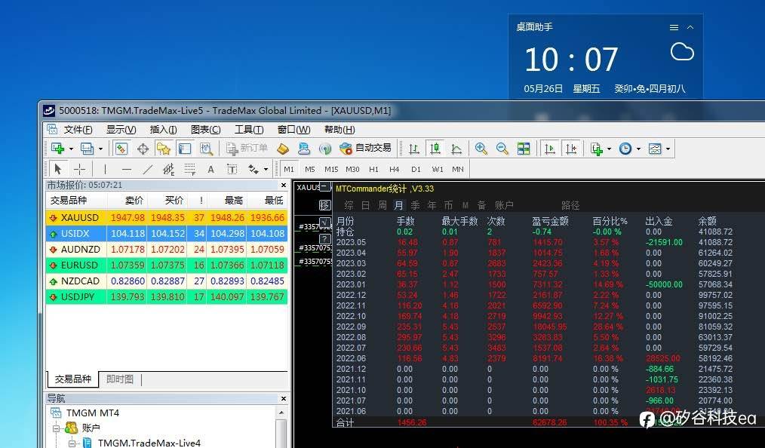Viewport: 765px width, 448px height.
Task: Open the 图表(C) menu
Action: point(205,130)
